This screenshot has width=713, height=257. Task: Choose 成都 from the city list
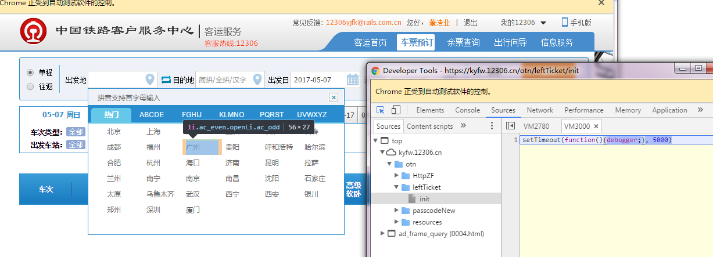point(114,147)
